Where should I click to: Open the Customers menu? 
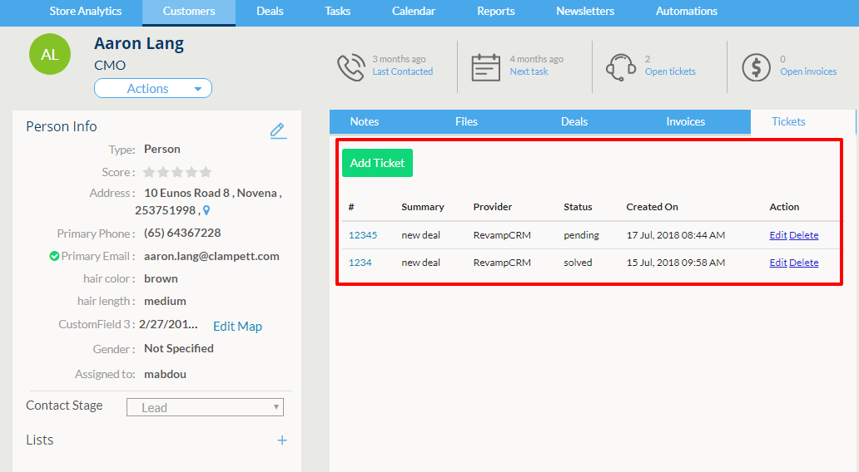pyautogui.click(x=189, y=12)
